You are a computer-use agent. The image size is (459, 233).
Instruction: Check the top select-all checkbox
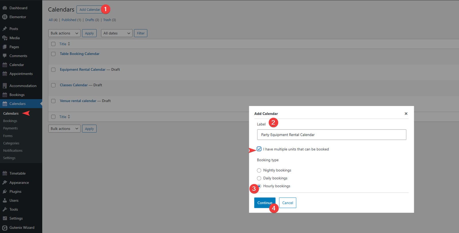53,44
